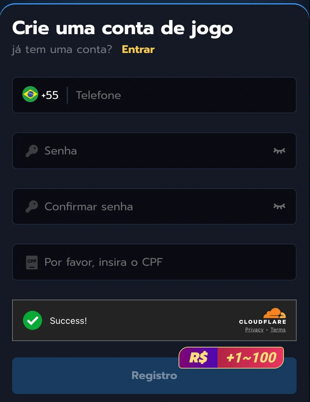Click the Crie uma conta de jogo heading
Image resolution: width=310 pixels, height=402 pixels.
tap(122, 28)
